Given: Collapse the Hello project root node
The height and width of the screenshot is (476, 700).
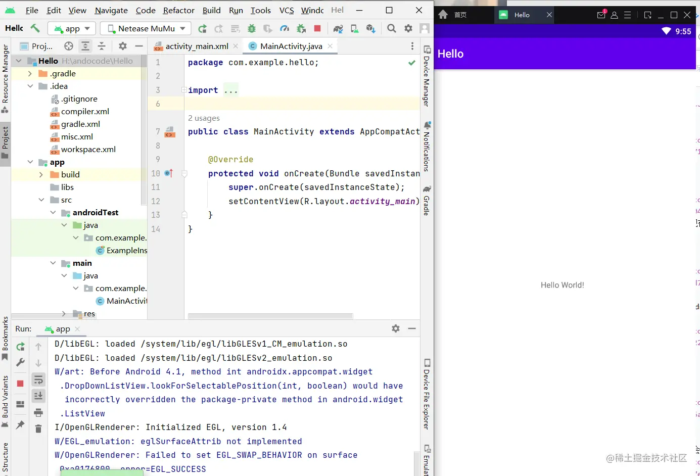Looking at the screenshot, I should (19, 61).
